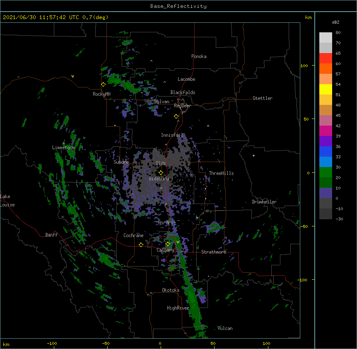The image size is (357, 349).
Task: Select the Olds town label
Action: click(161, 163)
